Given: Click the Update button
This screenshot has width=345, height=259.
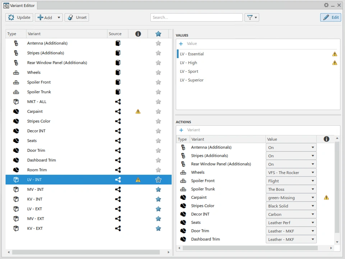Looking at the screenshot, I should pos(19,18).
